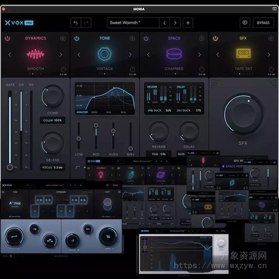279x279 pixels.
Task: Click the DE-ESS knob
Action: tap(53, 143)
